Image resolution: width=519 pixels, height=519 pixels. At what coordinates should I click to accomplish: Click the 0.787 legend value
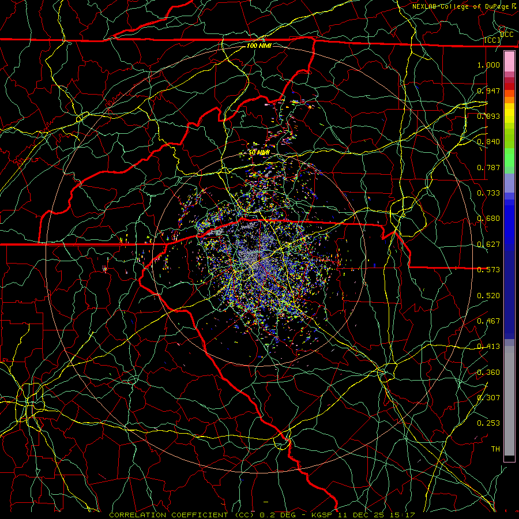(488, 167)
